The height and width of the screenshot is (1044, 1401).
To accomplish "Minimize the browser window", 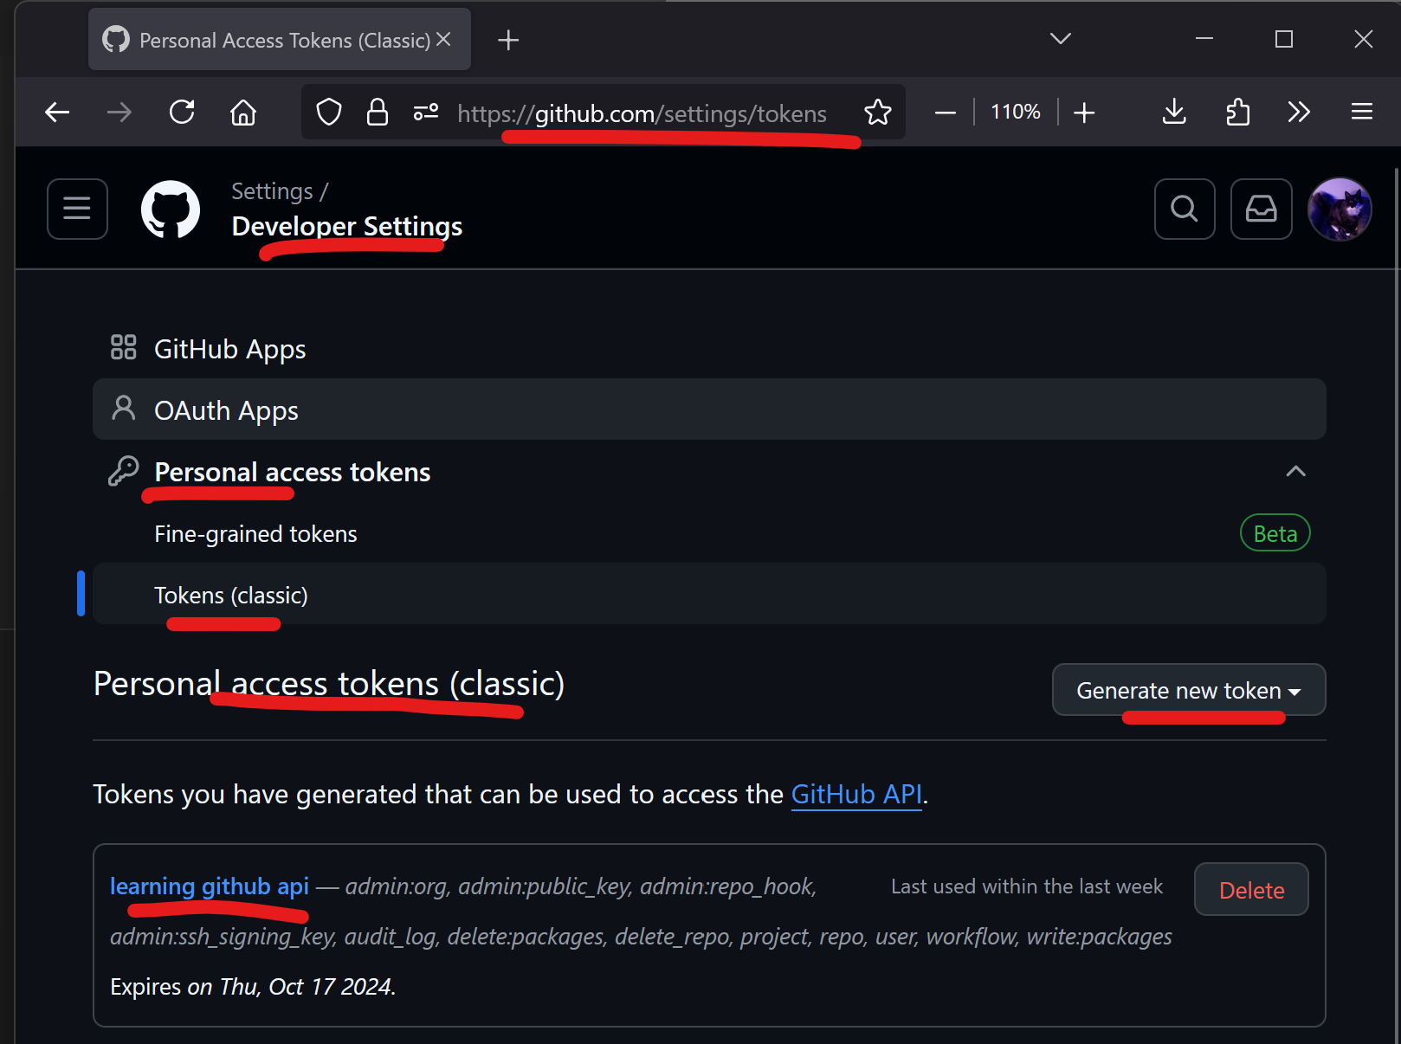I will pos(1204,39).
